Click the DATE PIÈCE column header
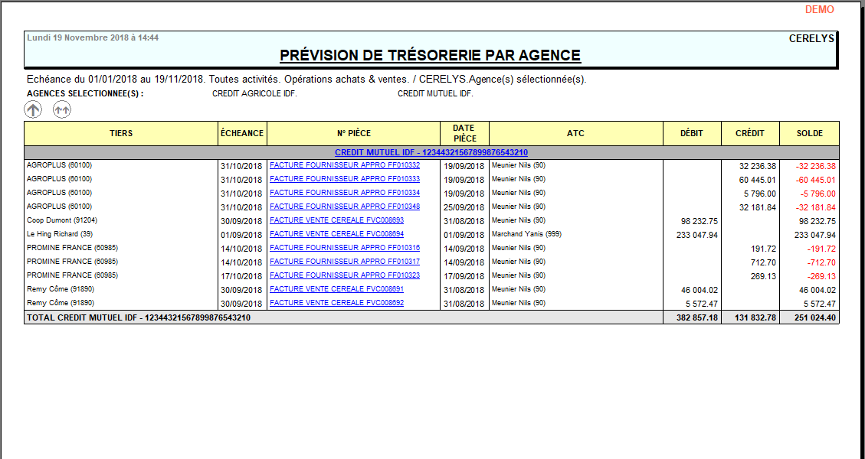 point(463,132)
